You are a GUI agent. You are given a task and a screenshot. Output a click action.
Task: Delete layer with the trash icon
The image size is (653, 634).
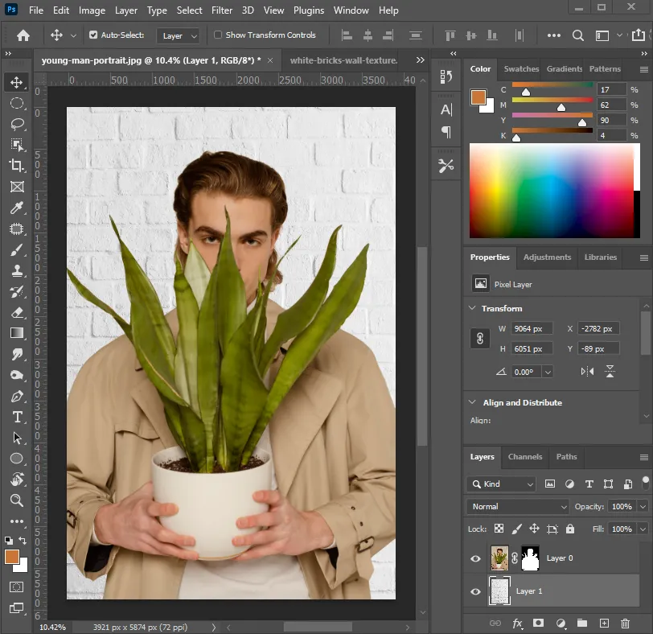click(x=625, y=624)
